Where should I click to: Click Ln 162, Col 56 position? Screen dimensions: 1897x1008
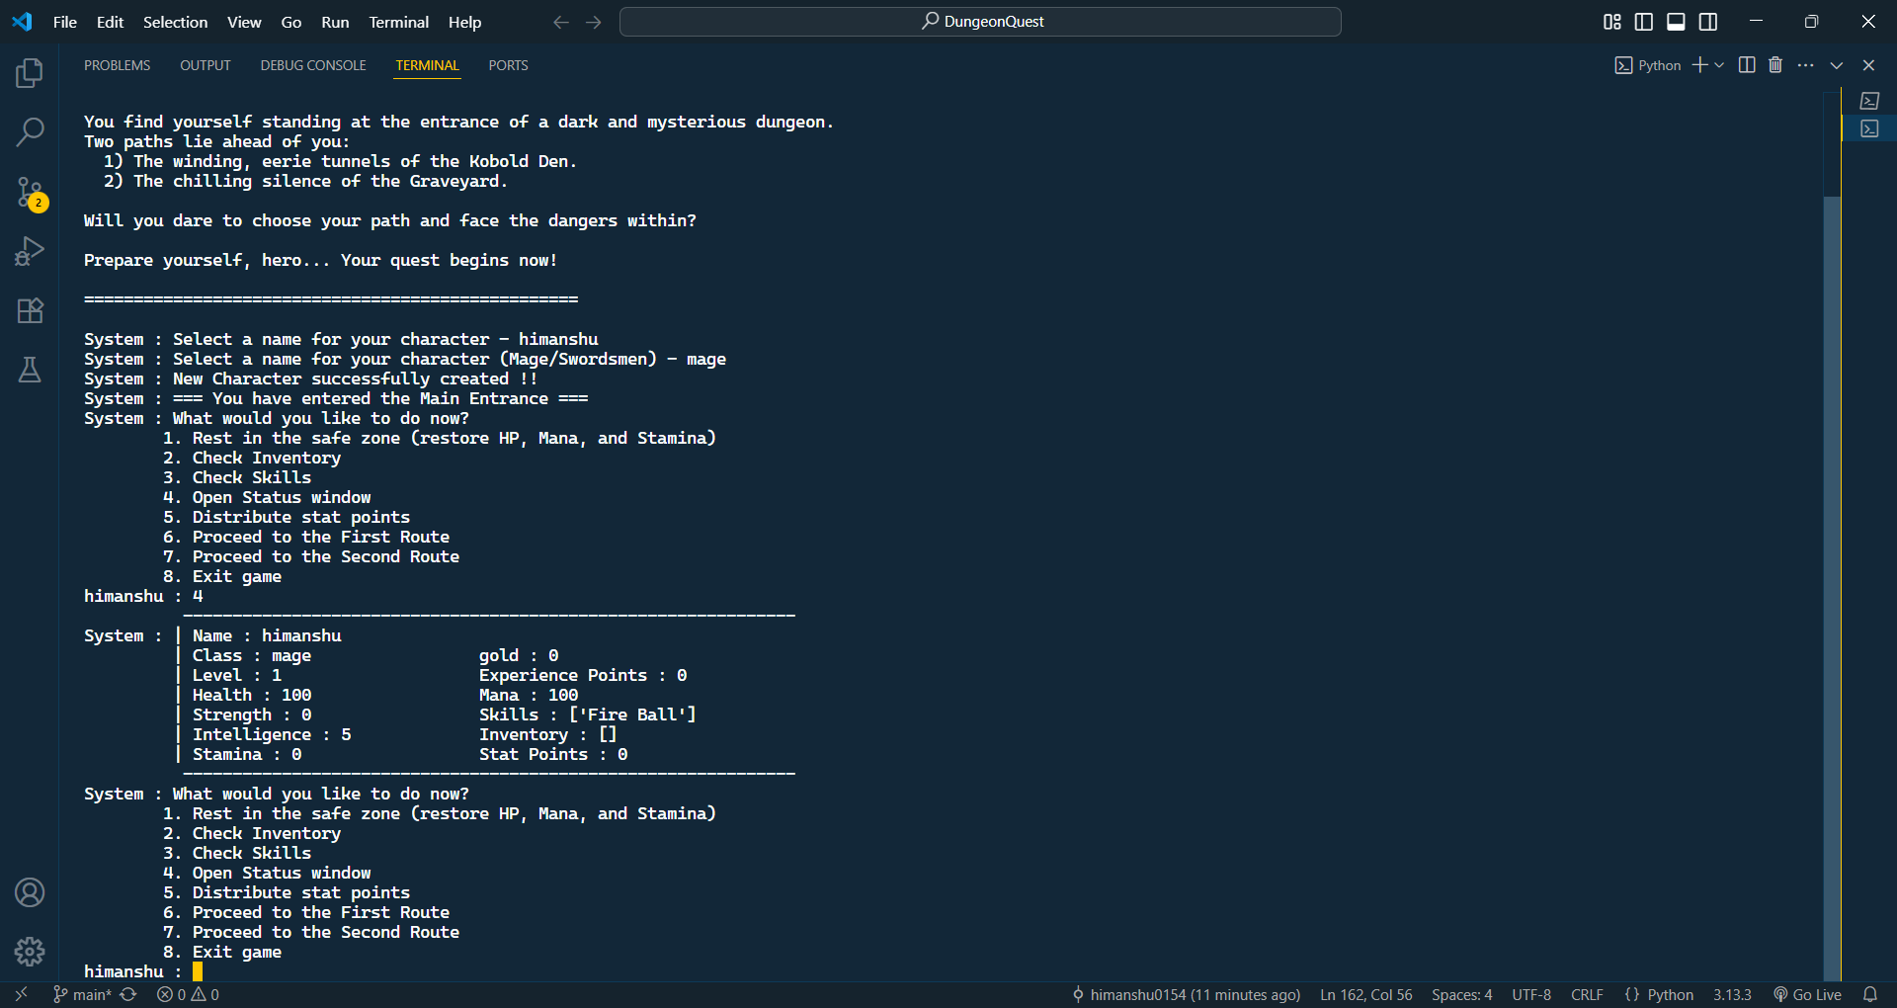(1366, 994)
